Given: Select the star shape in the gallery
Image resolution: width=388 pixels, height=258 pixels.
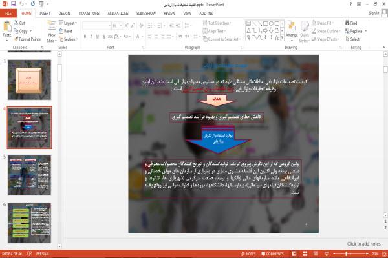Looking at the screenshot, I should click(x=277, y=37).
